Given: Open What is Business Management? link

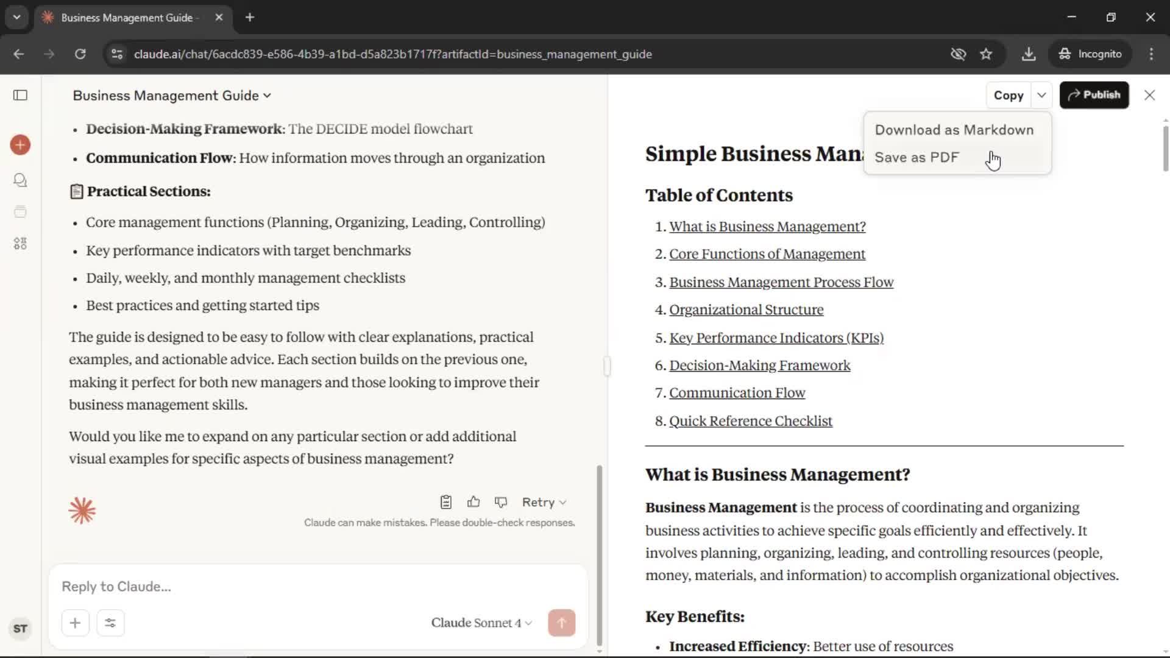Looking at the screenshot, I should coord(767,226).
